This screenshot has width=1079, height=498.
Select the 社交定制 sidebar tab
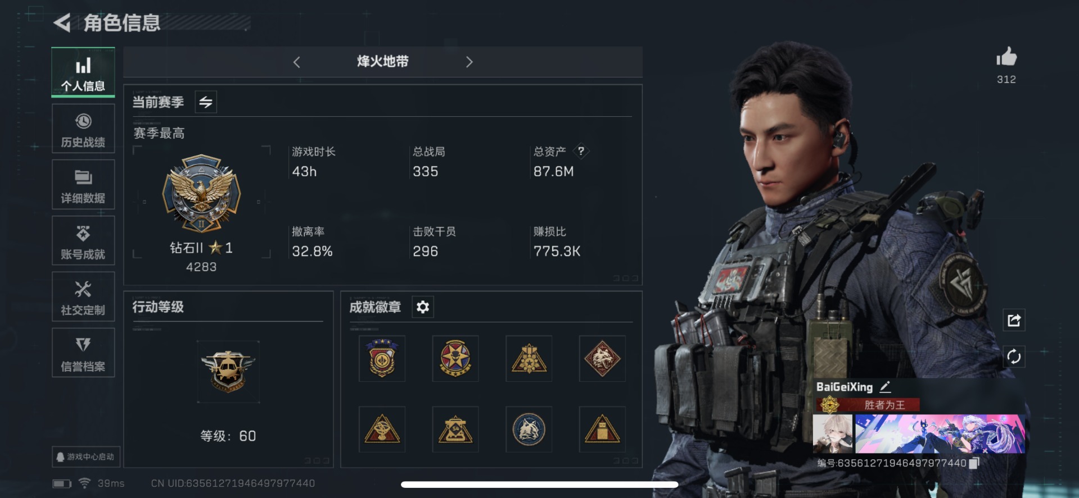83,297
